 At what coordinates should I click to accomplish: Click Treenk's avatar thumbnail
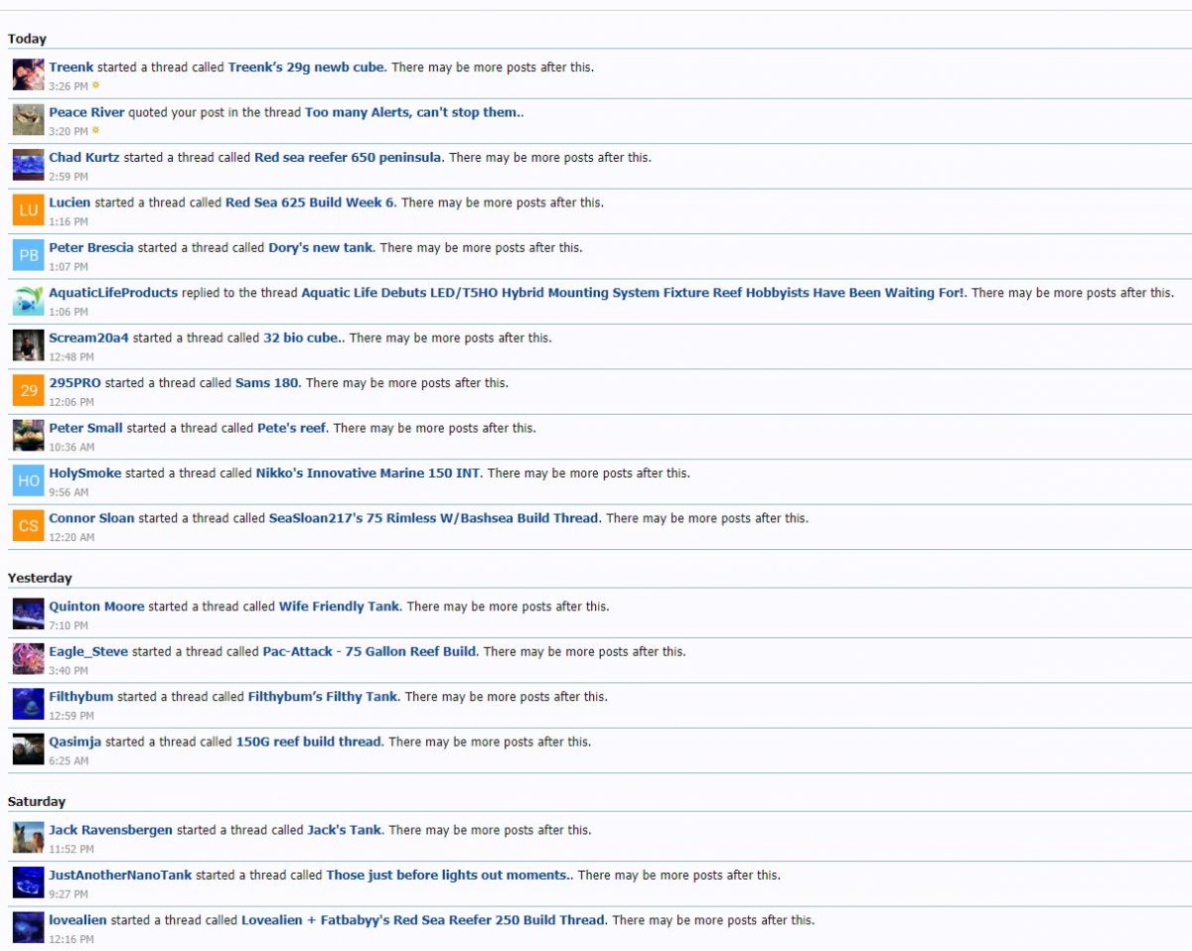tap(29, 74)
